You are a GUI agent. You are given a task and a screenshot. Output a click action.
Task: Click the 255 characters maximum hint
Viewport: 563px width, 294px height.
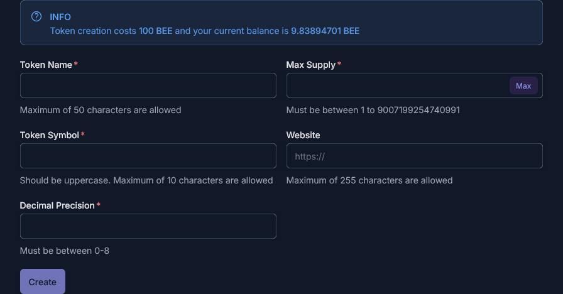[x=369, y=180]
